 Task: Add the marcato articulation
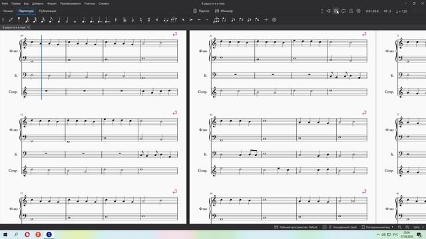point(183,19)
